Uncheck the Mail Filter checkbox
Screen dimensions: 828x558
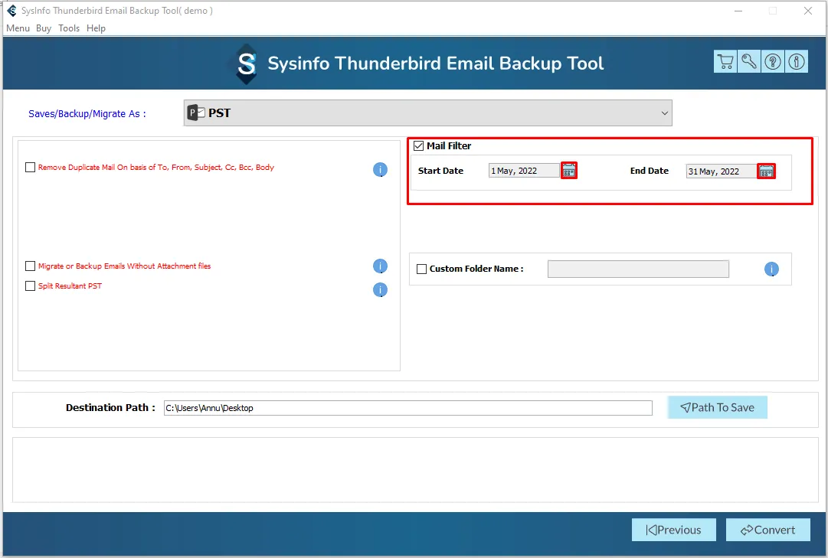point(419,145)
